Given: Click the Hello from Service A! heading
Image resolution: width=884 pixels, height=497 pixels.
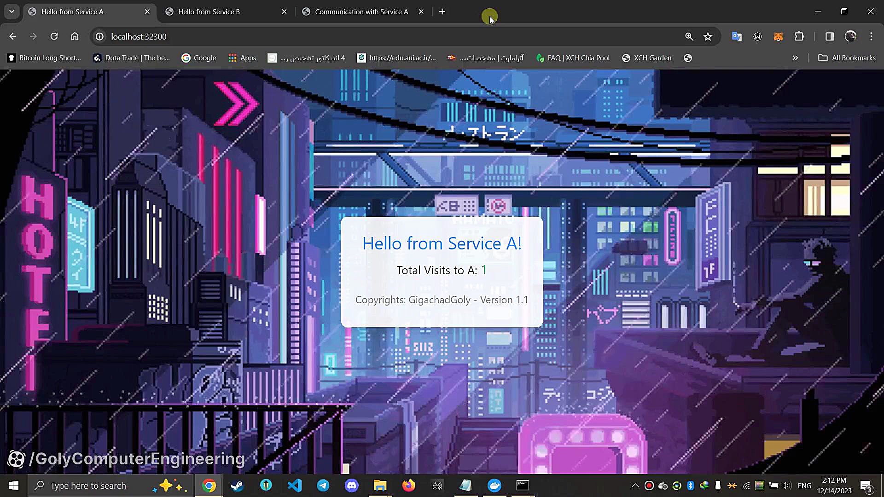Looking at the screenshot, I should click(x=442, y=243).
